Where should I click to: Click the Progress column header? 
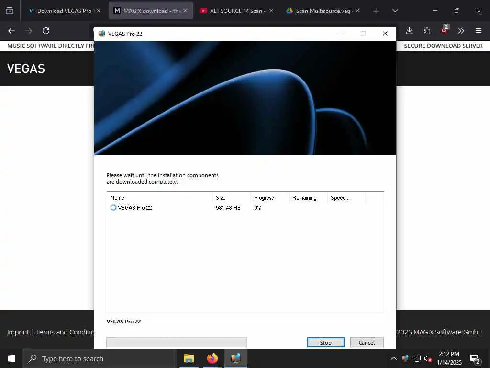[x=269, y=198]
